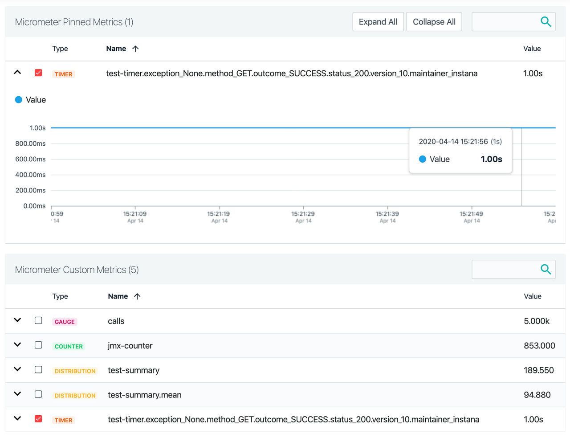This screenshot has width=570, height=438.
Task: Click the Type column header in Pinned Metrics
Action: 60,49
